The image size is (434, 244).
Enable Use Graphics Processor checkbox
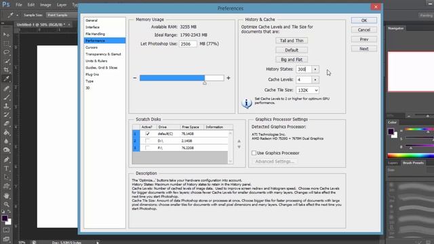pyautogui.click(x=254, y=152)
